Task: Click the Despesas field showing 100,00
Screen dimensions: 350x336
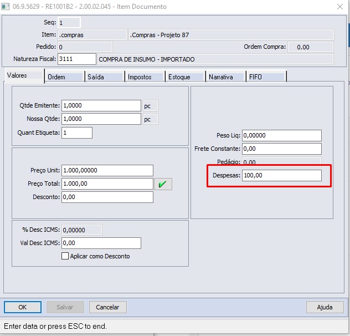Action: [x=282, y=176]
